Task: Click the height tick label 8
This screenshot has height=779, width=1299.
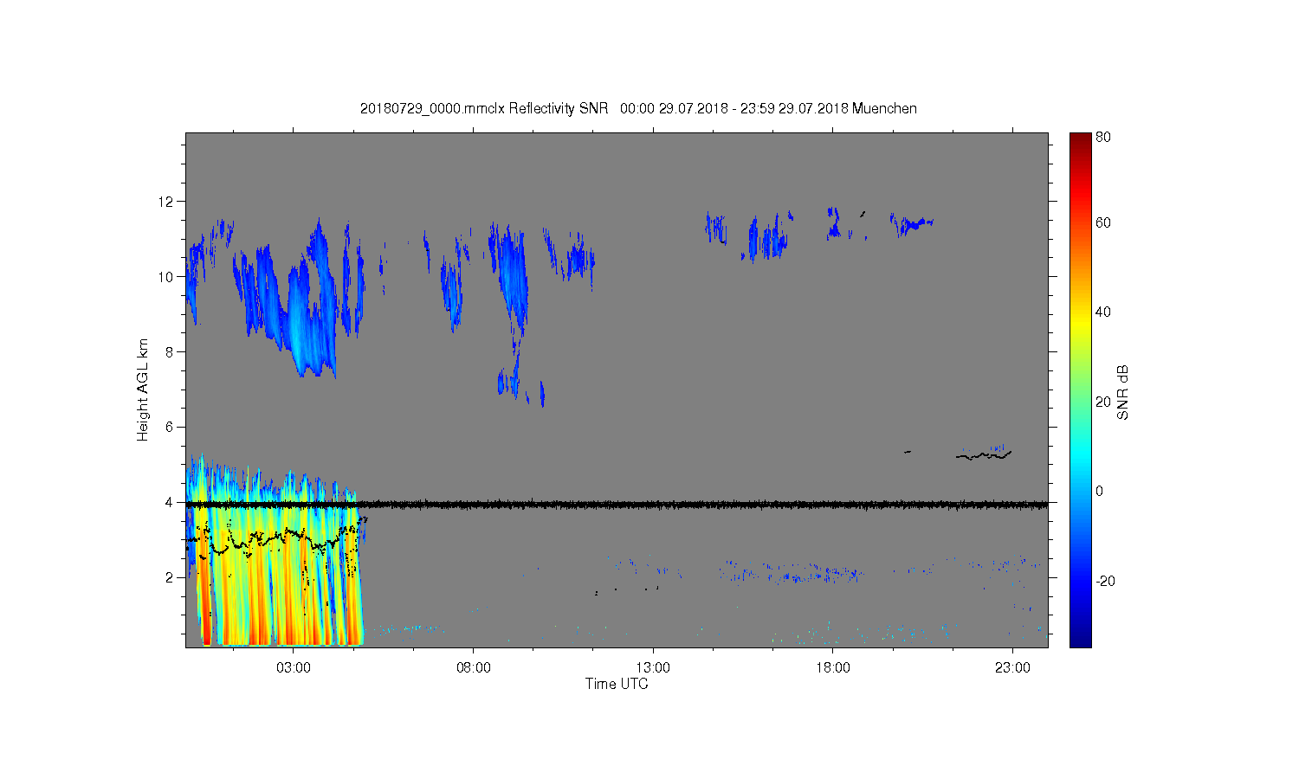Action: coord(169,351)
